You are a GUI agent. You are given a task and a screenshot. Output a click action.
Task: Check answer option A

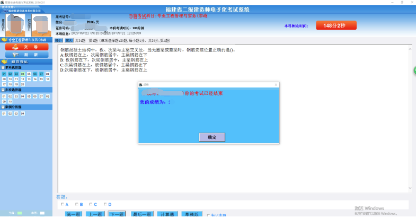tap(63, 204)
